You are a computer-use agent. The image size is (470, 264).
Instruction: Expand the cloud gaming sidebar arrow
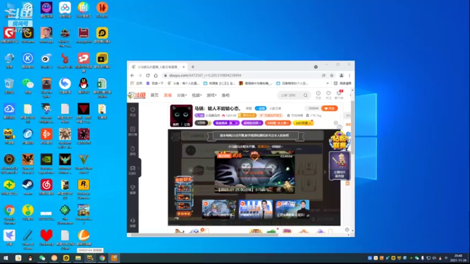139,168
